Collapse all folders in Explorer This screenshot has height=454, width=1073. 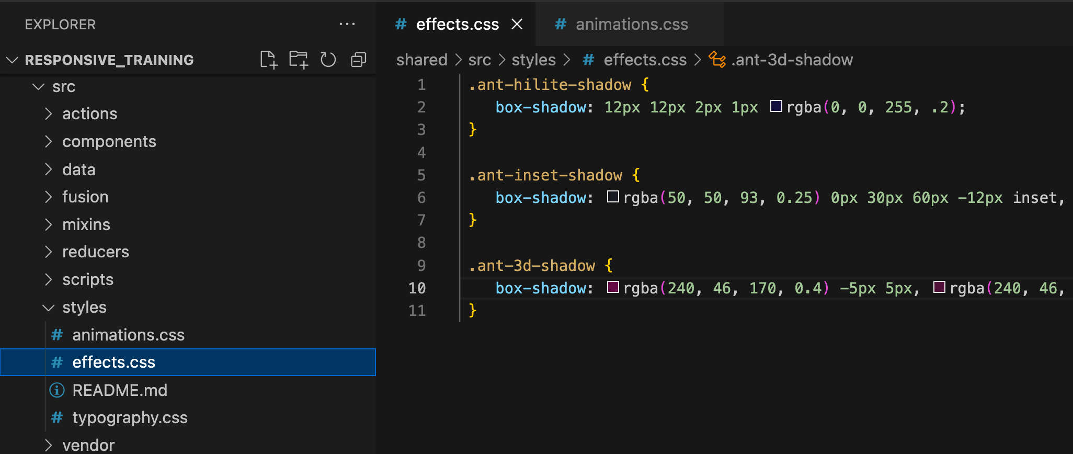358,60
